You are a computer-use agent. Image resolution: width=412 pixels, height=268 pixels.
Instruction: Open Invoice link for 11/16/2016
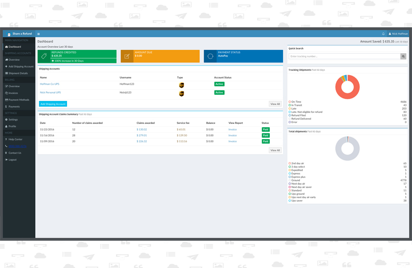click(232, 136)
